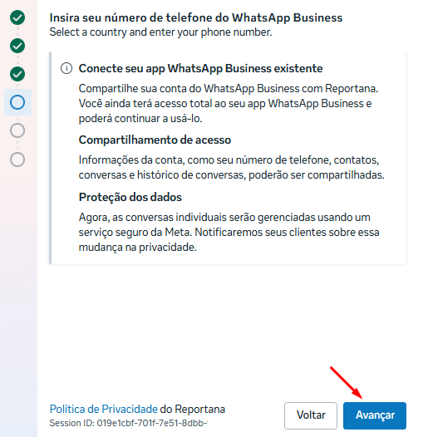Click the Compartilhamento de acesso heading

(x=155, y=140)
